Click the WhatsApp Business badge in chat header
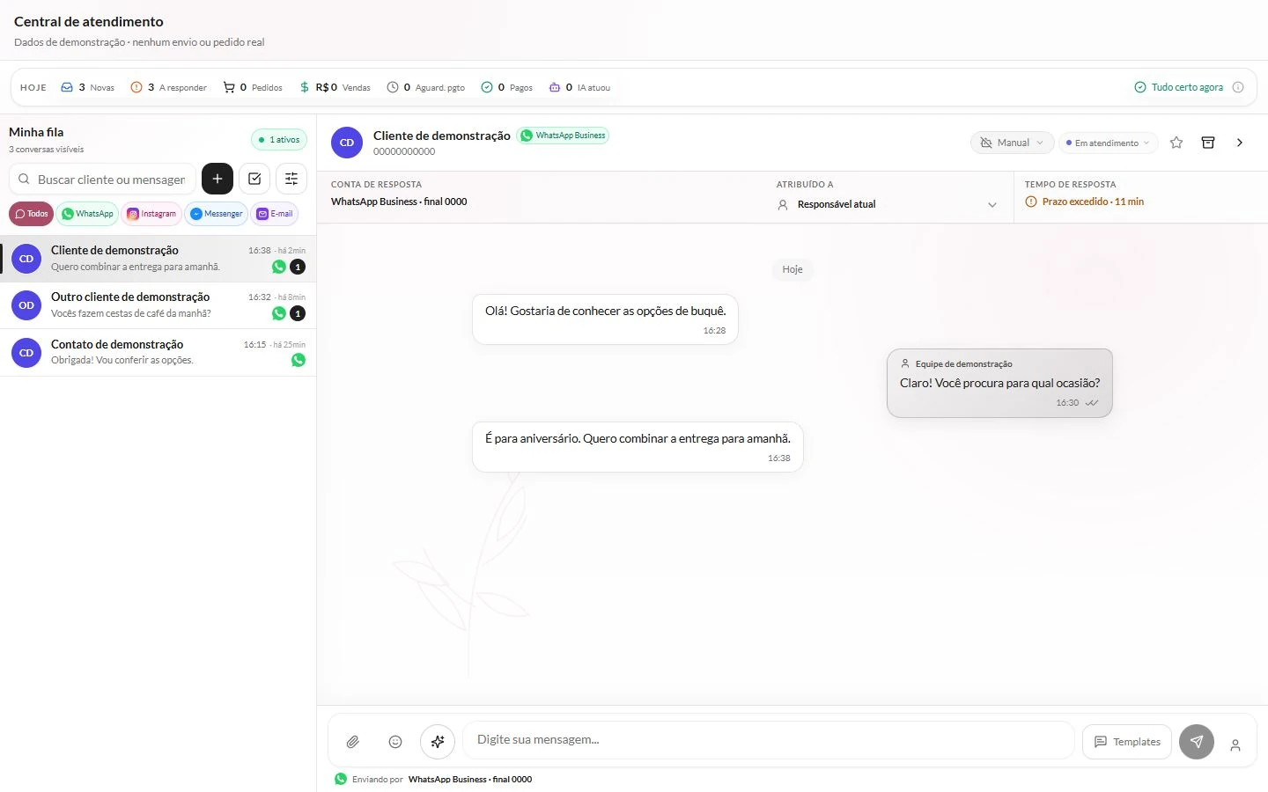This screenshot has height=792, width=1268. [563, 136]
